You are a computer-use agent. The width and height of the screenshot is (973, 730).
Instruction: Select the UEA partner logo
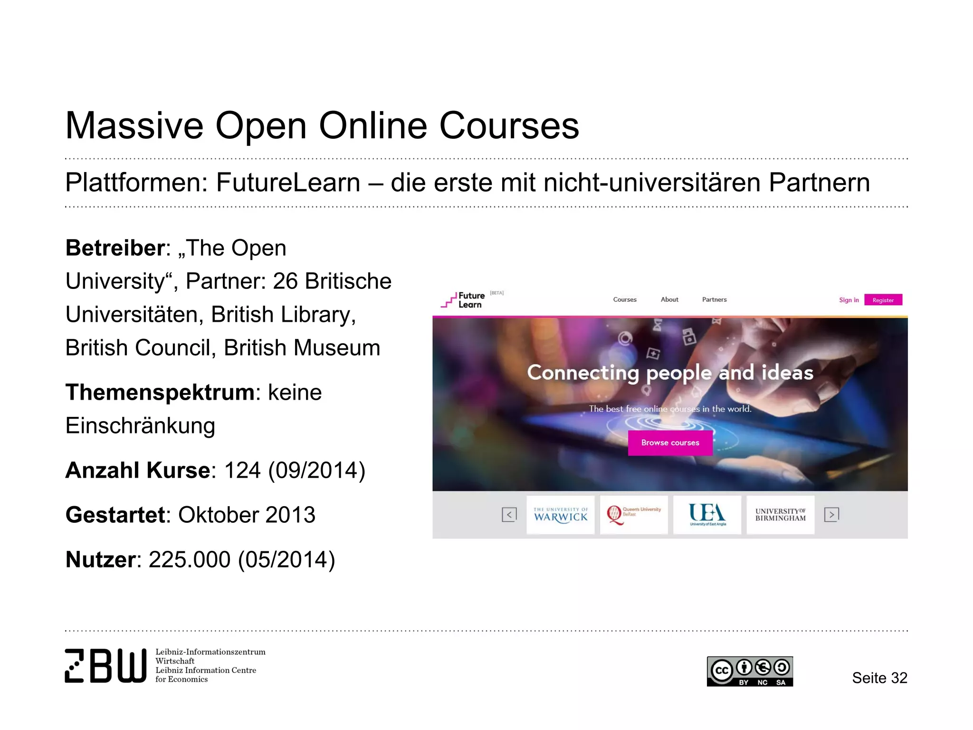[707, 515]
